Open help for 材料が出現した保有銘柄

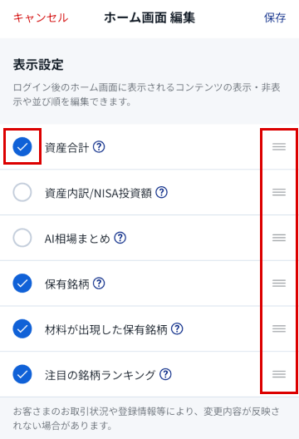click(177, 329)
